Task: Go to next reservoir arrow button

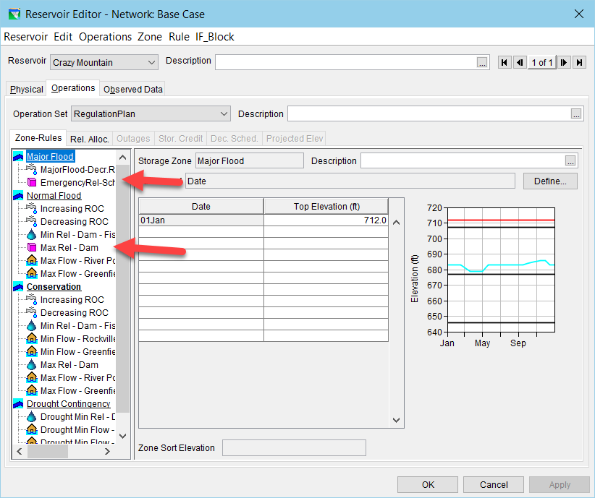Action: 564,63
